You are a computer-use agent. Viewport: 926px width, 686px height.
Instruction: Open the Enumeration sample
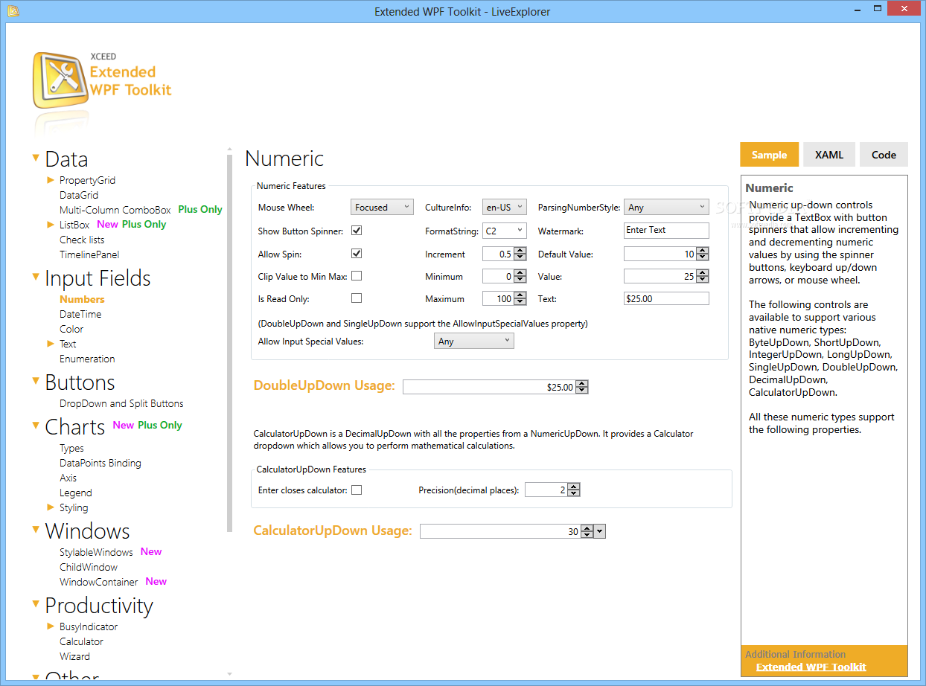(x=87, y=359)
